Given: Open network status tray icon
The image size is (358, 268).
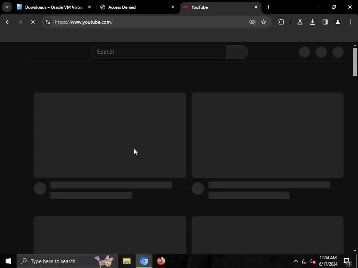Looking at the screenshot, I should (x=305, y=261).
